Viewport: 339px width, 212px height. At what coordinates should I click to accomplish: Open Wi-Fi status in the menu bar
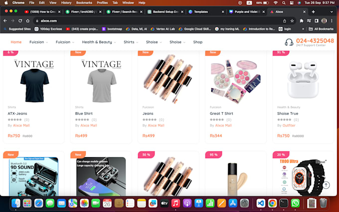(x=275, y=3)
